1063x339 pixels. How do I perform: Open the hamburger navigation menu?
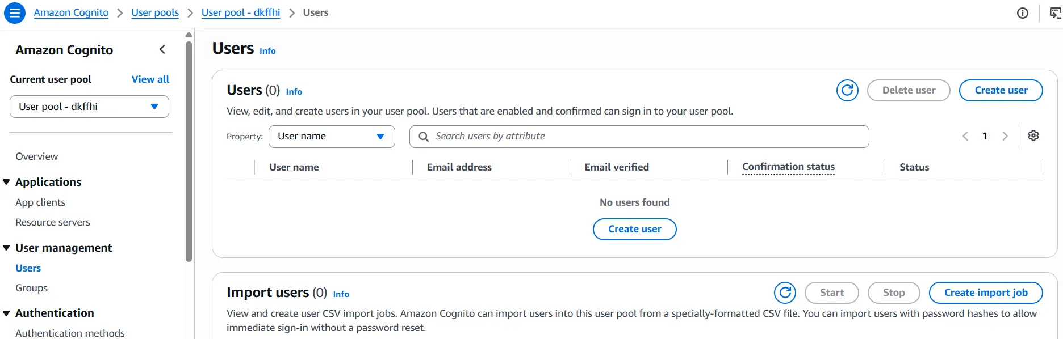(x=15, y=12)
